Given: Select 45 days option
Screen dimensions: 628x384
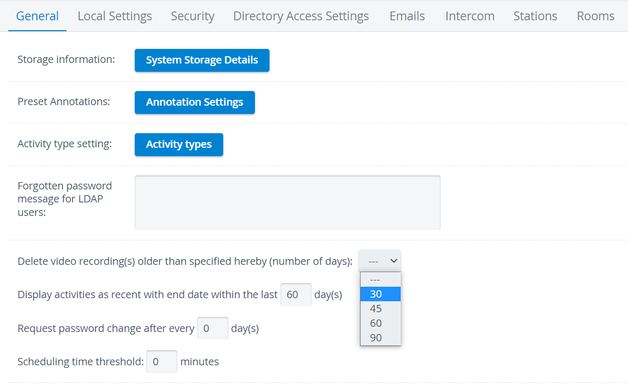Looking at the screenshot, I should 380,309.
